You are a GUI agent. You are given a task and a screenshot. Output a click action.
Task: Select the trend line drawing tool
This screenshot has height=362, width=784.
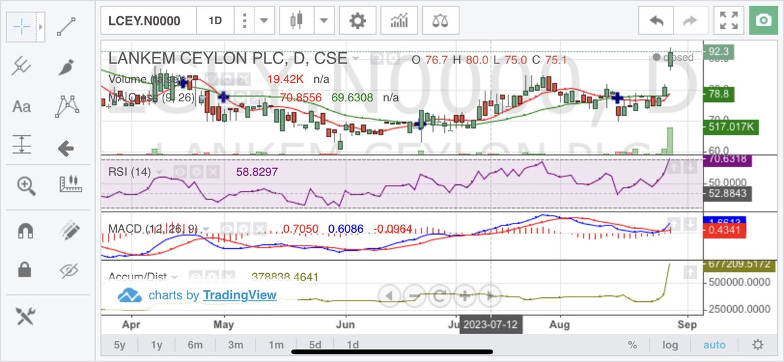pyautogui.click(x=66, y=27)
